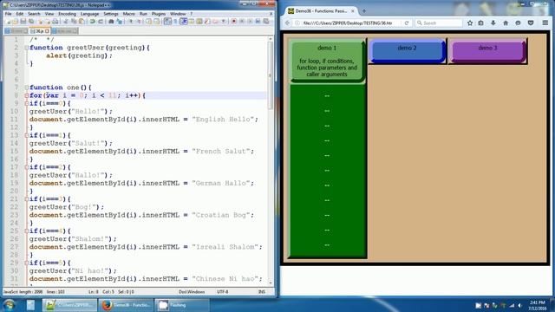Image resolution: width=555 pixels, height=312 pixels.
Task: Click the demo 2 blue button
Action: point(407,51)
